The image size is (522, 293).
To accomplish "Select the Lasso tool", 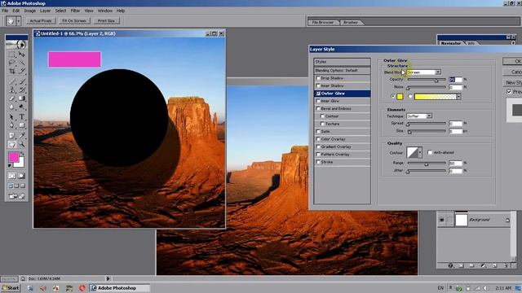I will (x=11, y=63).
